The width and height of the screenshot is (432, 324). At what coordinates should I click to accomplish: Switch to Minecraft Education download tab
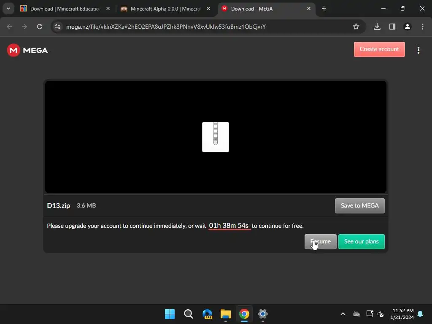(65, 8)
